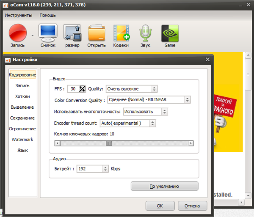Click the FPS value field
Image resolution: width=254 pixels, height=217 pixels.
[x=73, y=89]
